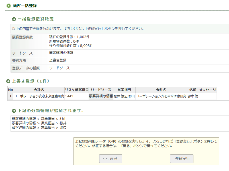The width and height of the screenshot is (229, 171).
Task: Click the green icon beside 顧客一括登録 title
Action: pyautogui.click(x=9, y=6)
